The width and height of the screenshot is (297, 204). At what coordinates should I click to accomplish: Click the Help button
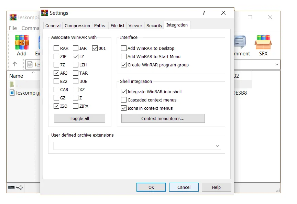216,187
